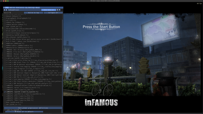This screenshot has height=114, width=203.
Task: Enable the Deband [Deband.fx] checkbox
Action: click(5, 16)
